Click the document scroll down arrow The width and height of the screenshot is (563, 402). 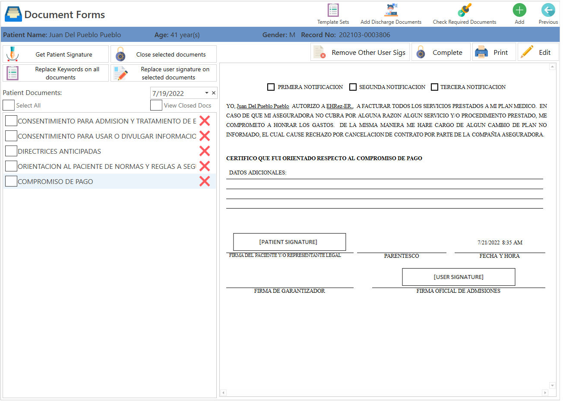pyautogui.click(x=552, y=385)
